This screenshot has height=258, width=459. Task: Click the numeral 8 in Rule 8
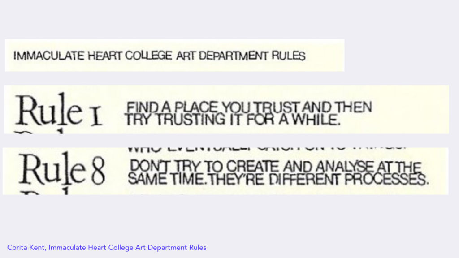pos(97,171)
